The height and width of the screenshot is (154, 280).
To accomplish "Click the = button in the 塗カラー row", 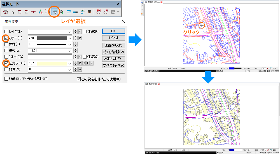I will click(92, 63).
